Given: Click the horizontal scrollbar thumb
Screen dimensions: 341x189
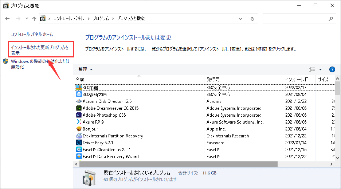Looking at the screenshot, I should [x=178, y=164].
